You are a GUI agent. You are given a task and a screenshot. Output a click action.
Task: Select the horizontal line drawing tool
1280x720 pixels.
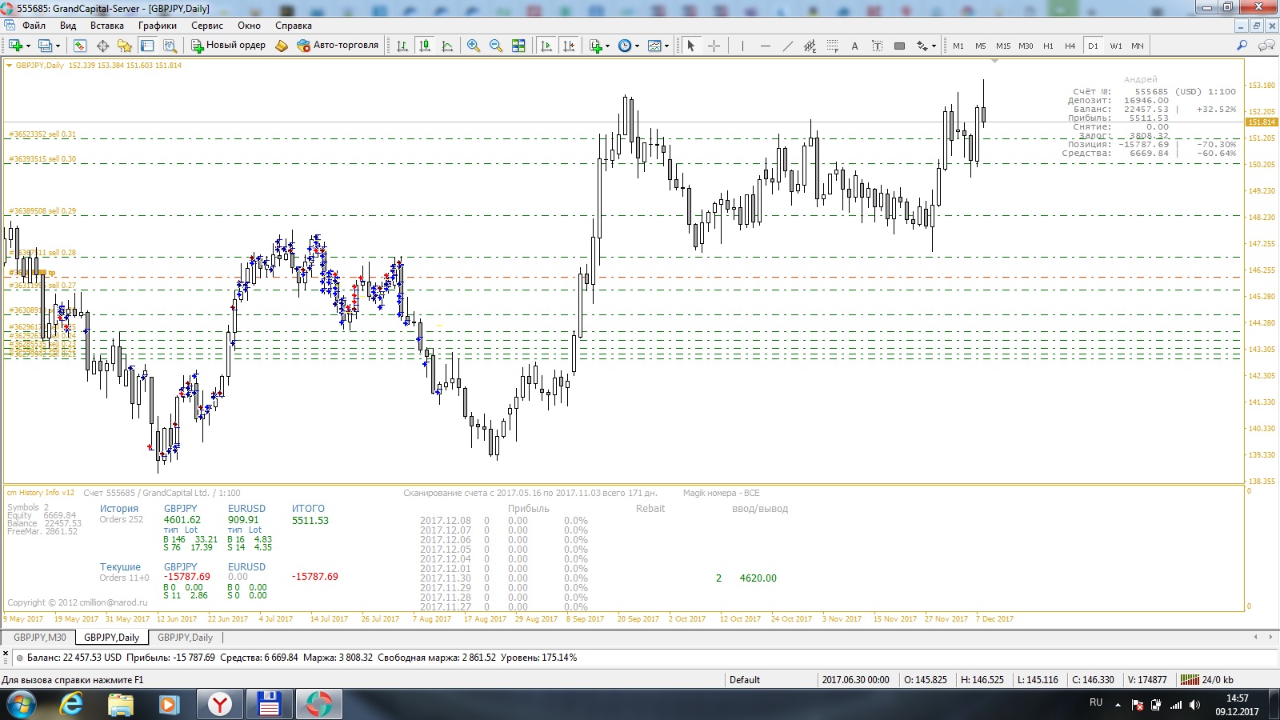tap(766, 46)
